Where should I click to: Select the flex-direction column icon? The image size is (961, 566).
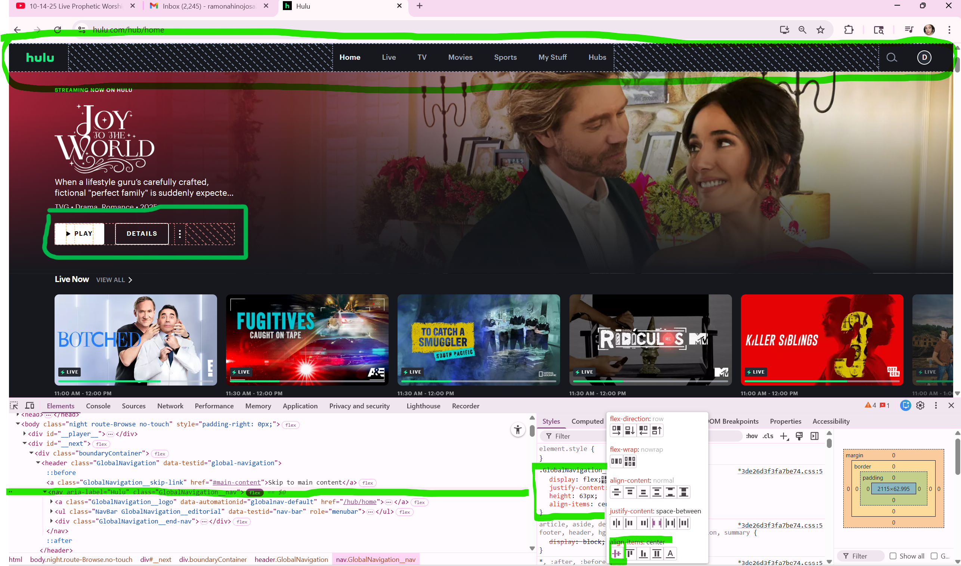tap(630, 430)
